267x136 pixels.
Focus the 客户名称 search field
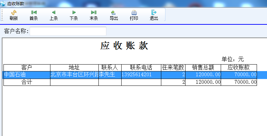(x=68, y=31)
